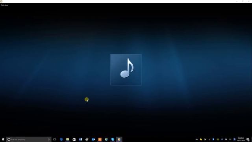Open Task View from the taskbar
This screenshot has width=252, height=142.
55,139
